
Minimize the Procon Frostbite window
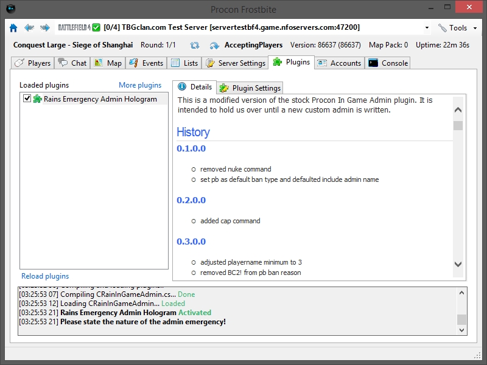click(x=431, y=7)
